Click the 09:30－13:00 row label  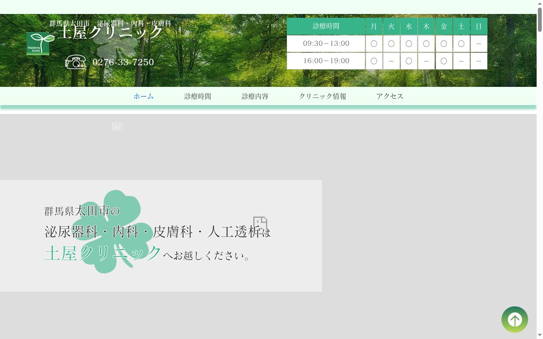(x=326, y=44)
